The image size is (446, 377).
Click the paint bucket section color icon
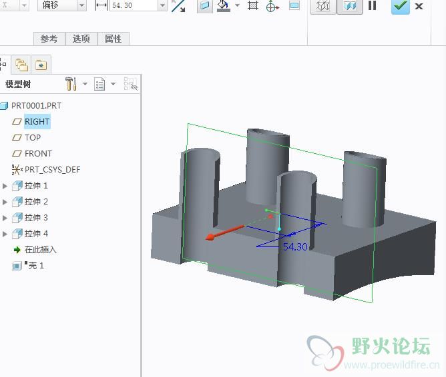pos(224,6)
